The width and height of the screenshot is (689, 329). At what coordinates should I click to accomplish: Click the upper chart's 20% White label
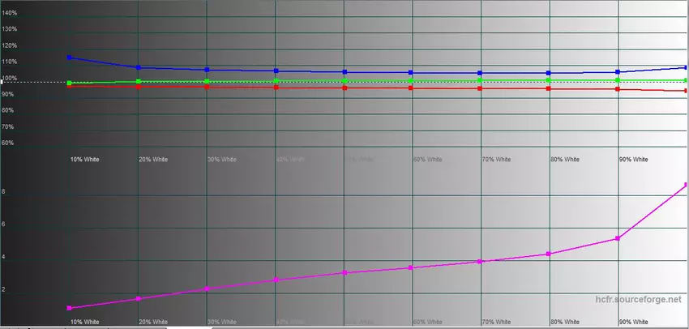153,160
